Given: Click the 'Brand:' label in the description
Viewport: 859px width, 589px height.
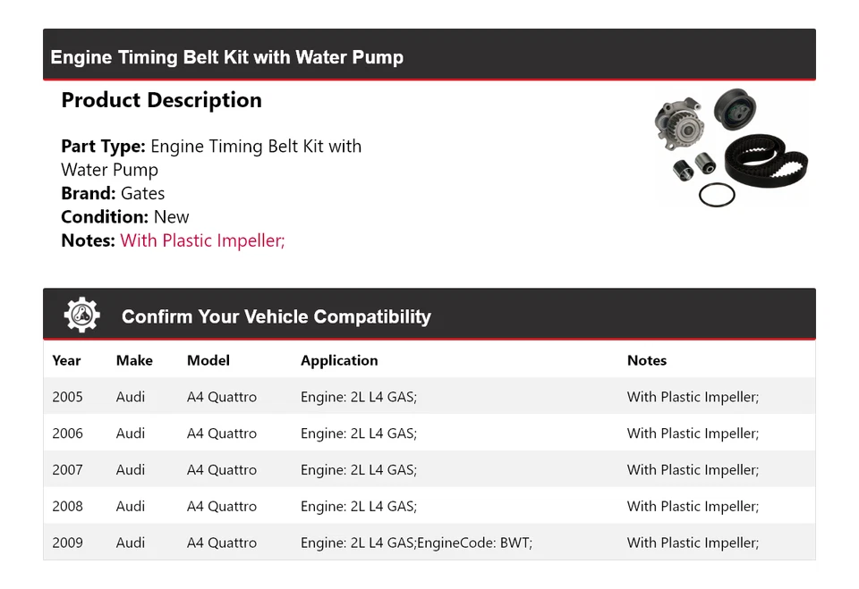Looking at the screenshot, I should pyautogui.click(x=88, y=193).
